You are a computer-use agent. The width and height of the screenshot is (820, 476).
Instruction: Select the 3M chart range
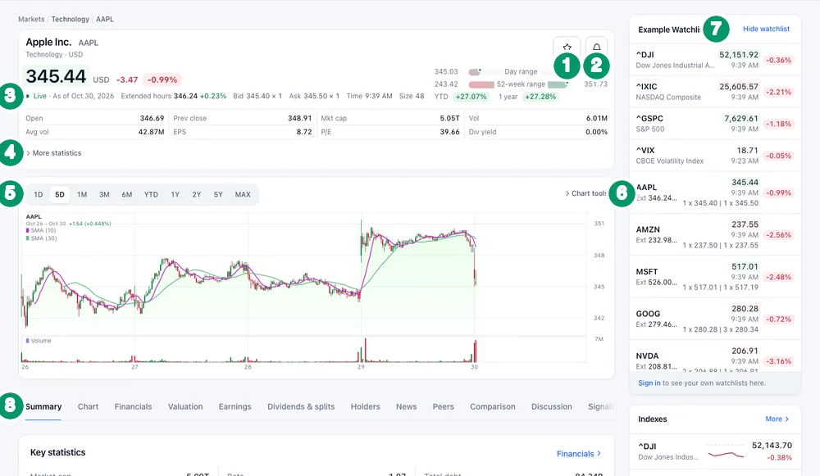104,194
